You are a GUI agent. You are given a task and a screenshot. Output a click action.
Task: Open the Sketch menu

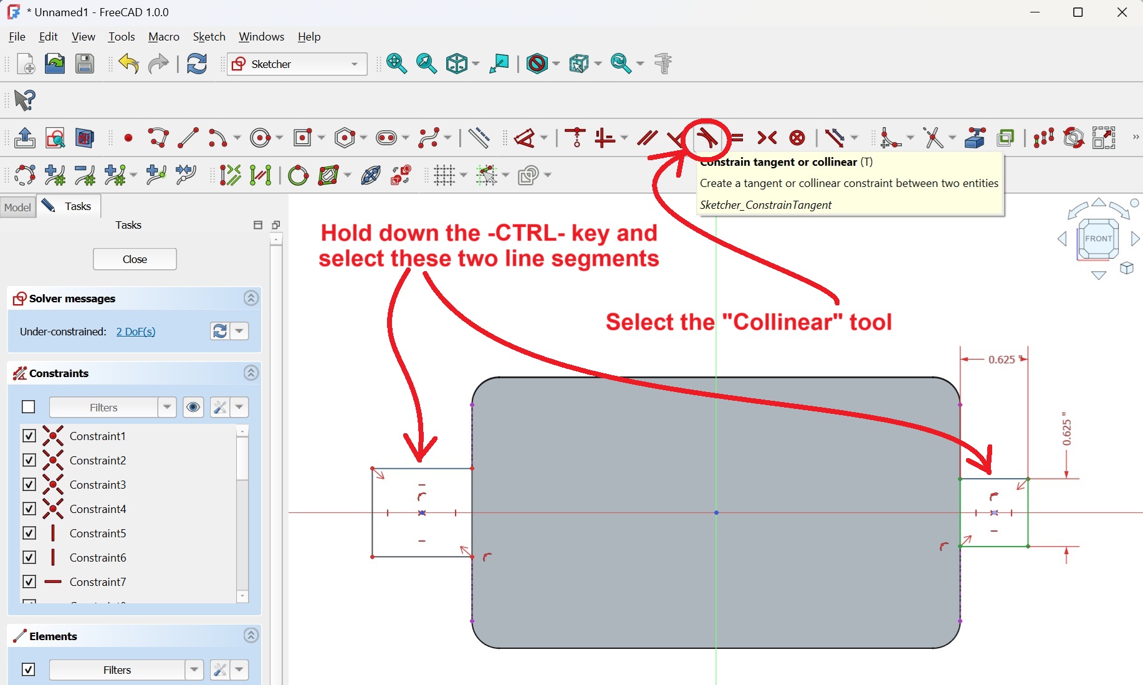tap(209, 37)
